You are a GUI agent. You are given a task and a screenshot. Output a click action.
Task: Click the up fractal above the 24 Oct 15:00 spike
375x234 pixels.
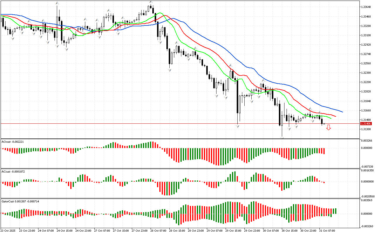(57, 3)
